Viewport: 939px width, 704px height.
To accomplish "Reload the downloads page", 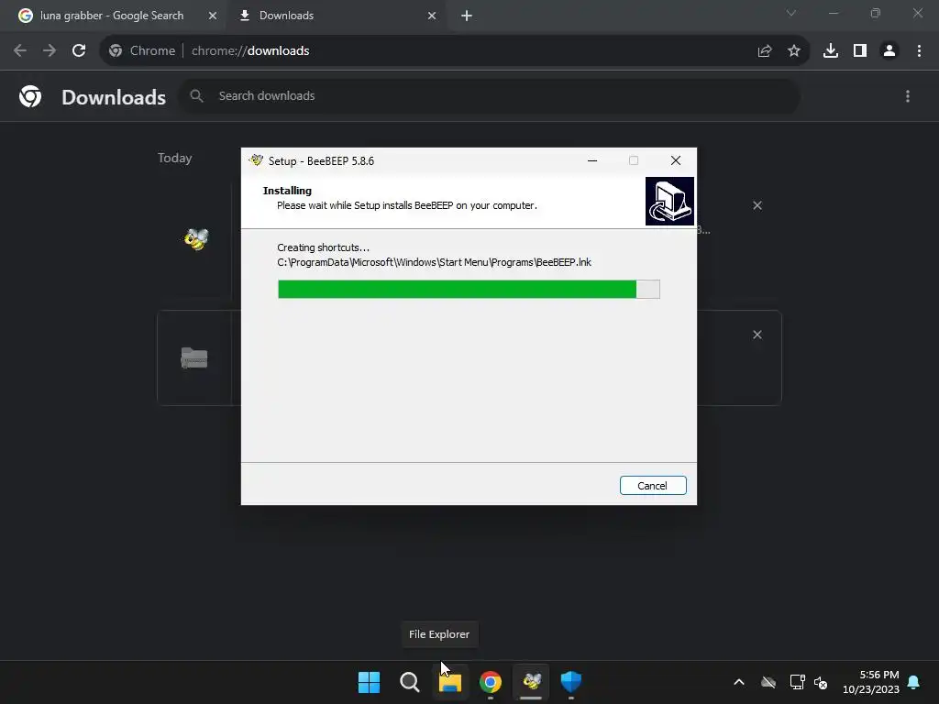I will click(79, 51).
